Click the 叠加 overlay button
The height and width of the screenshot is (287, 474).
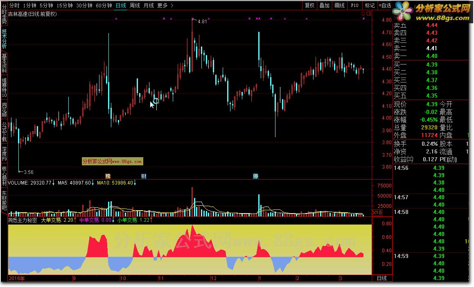pos(324,5)
